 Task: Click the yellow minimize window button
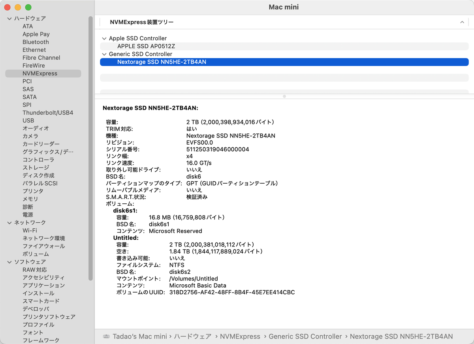click(18, 8)
